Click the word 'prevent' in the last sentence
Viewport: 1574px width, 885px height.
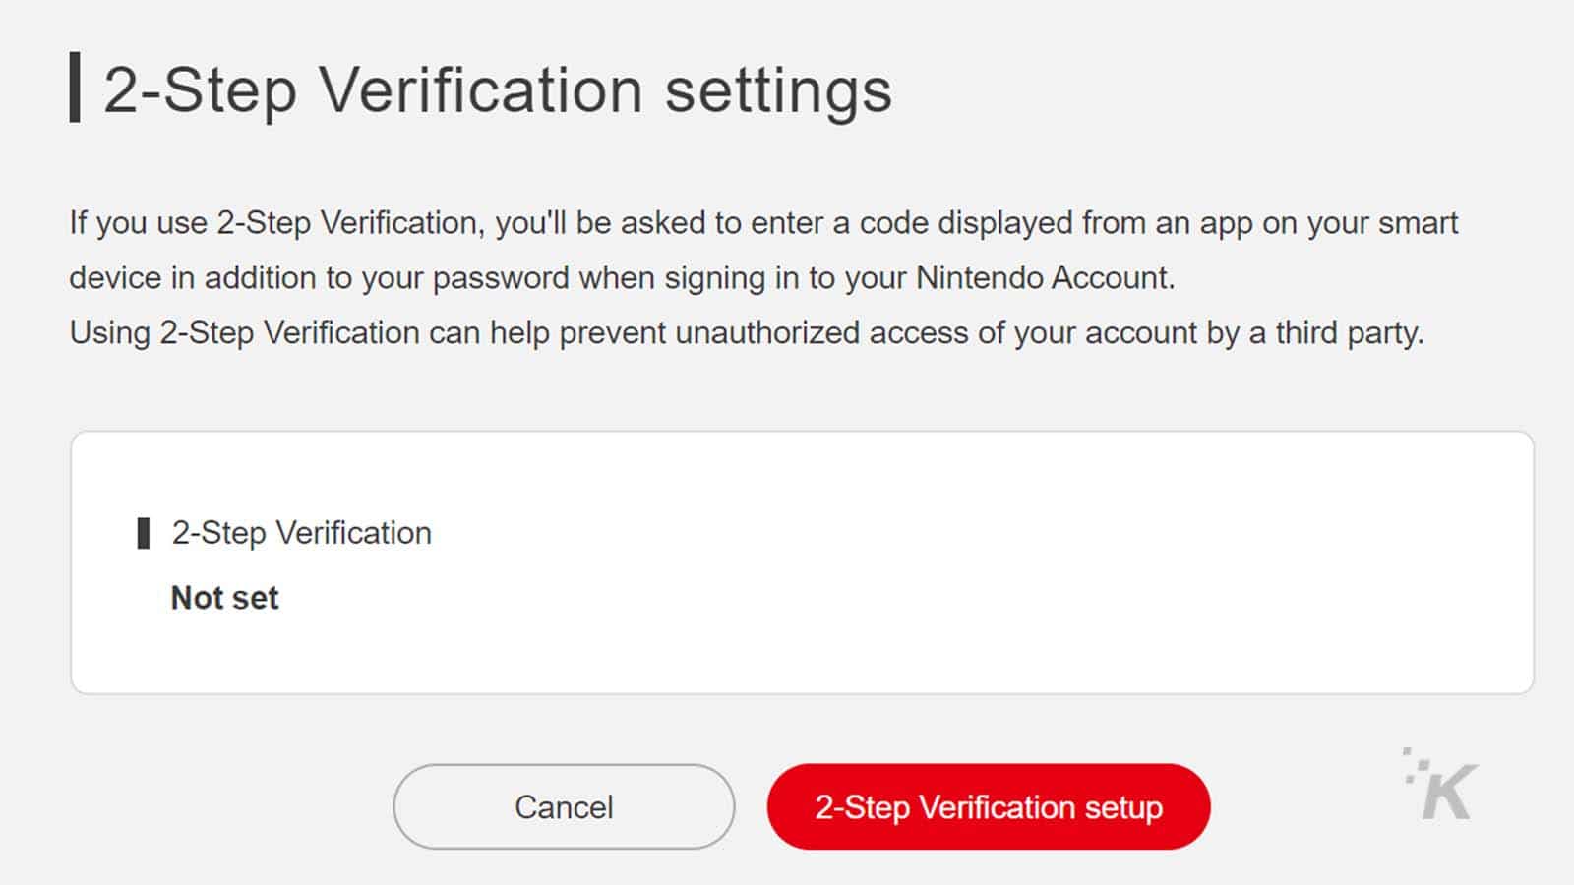point(612,334)
